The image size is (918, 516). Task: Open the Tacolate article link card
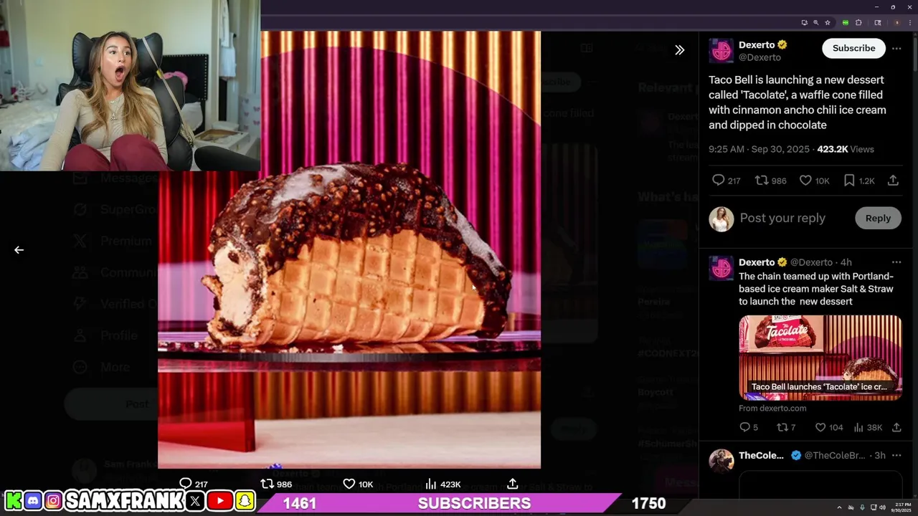coord(820,357)
